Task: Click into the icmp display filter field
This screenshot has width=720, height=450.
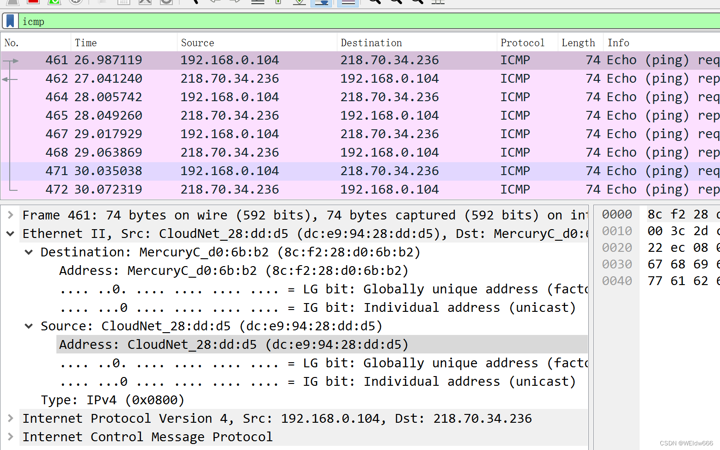Action: (370, 21)
